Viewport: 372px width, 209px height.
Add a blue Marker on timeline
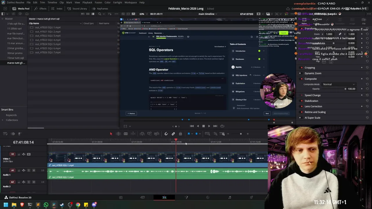pos(196,134)
